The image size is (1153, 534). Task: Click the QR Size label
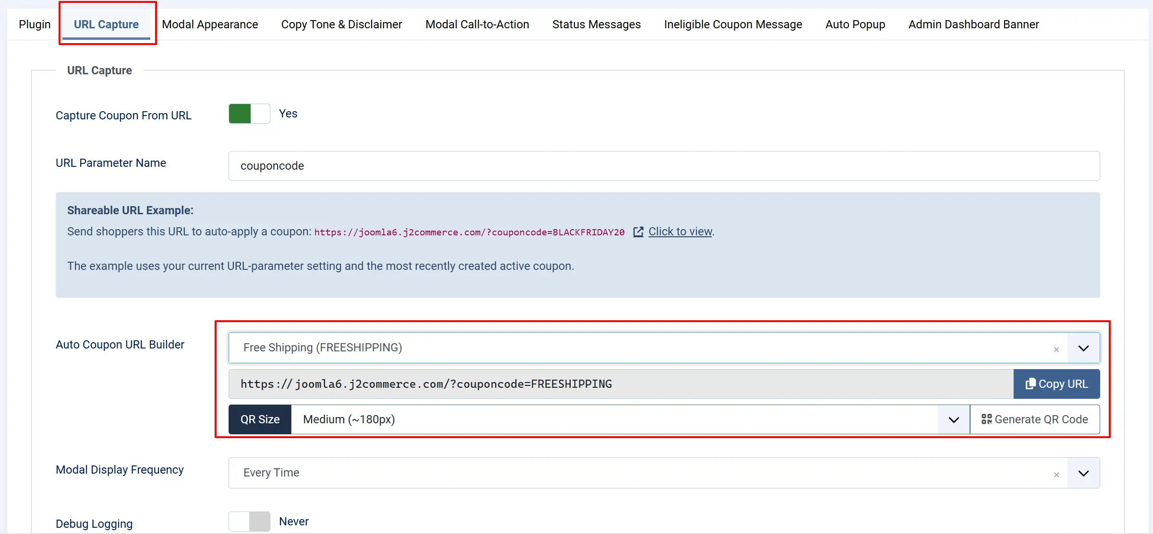pyautogui.click(x=260, y=419)
